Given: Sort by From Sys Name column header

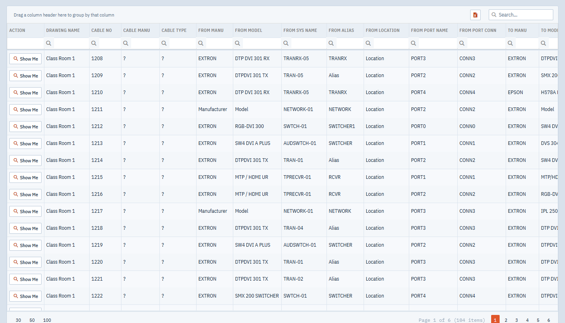Looking at the screenshot, I should coord(304,30).
